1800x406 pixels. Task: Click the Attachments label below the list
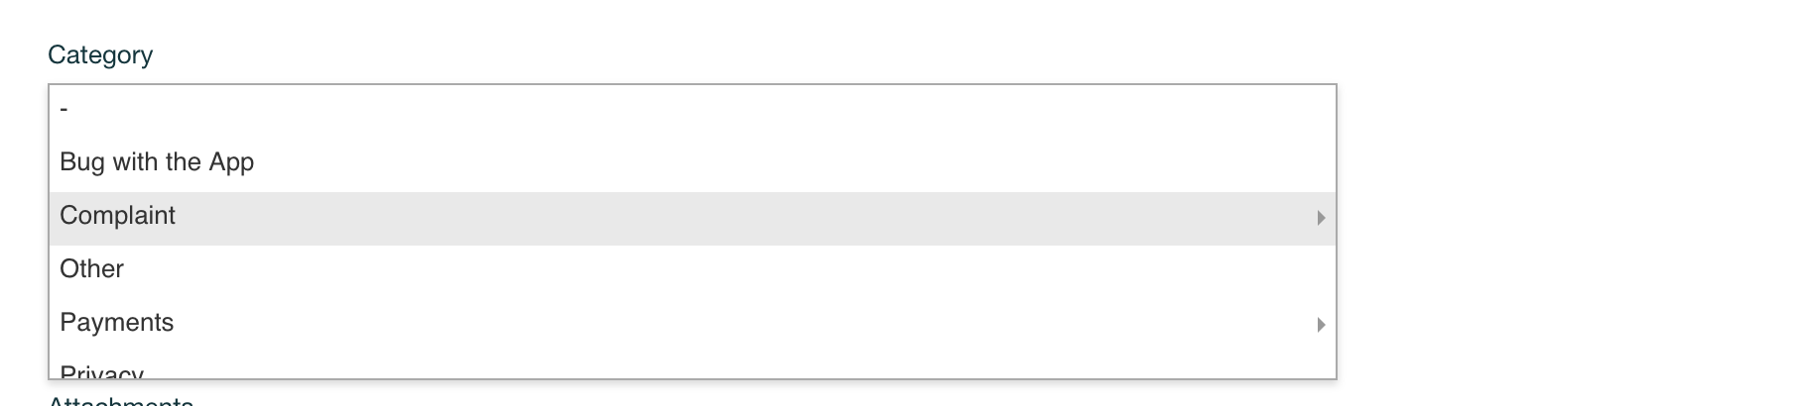tap(120, 401)
